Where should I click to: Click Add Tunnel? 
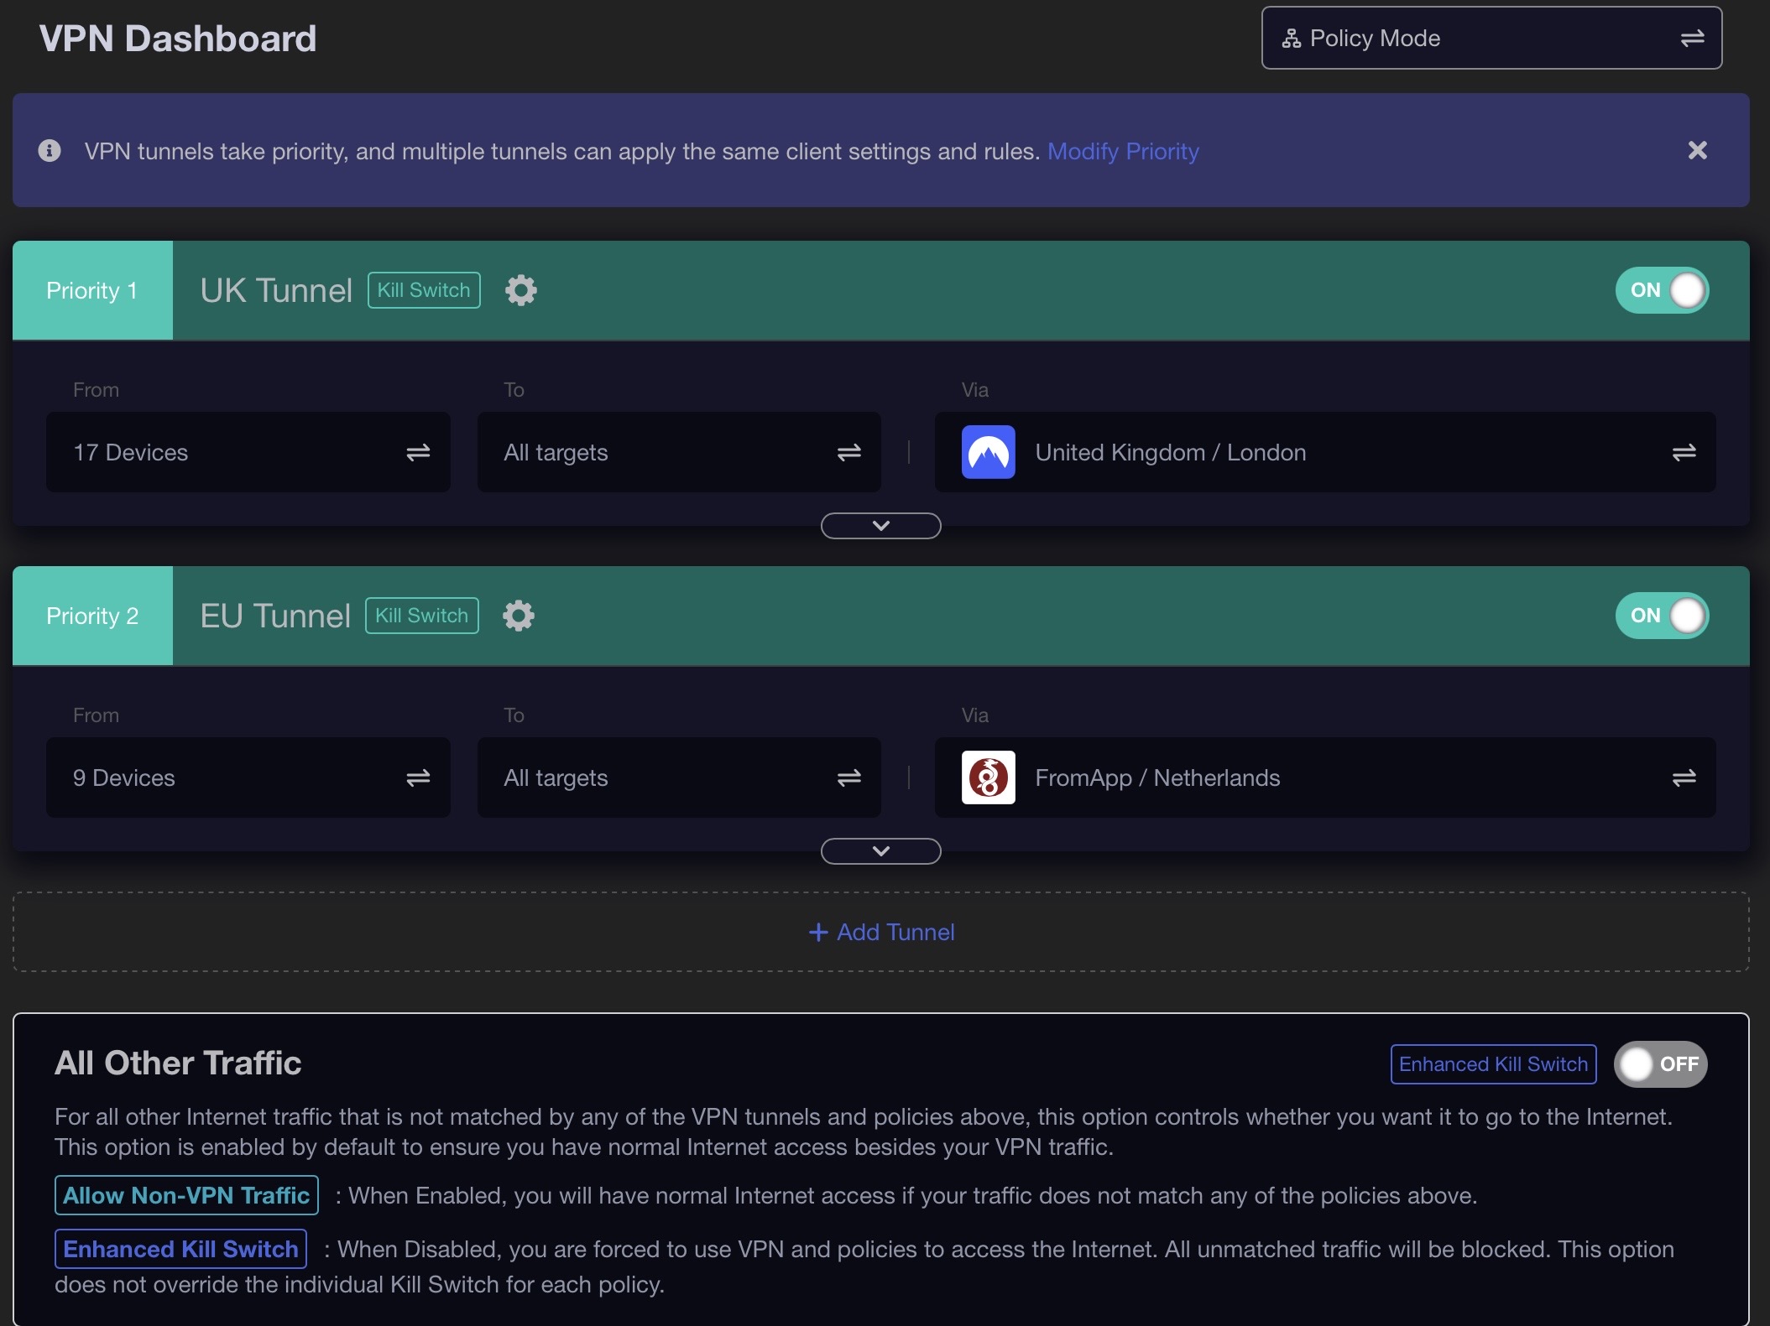(x=881, y=932)
